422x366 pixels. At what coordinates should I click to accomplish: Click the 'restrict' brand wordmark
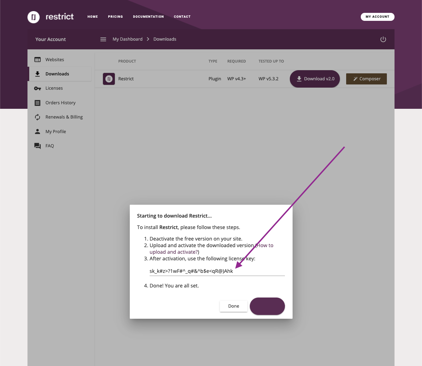(59, 17)
